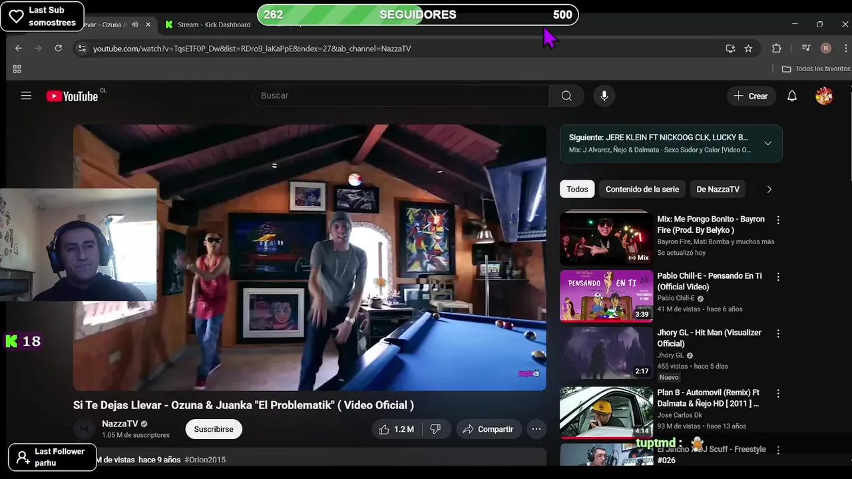The width and height of the screenshot is (852, 479).
Task: Open the media control icon in the toolbar
Action: [806, 49]
